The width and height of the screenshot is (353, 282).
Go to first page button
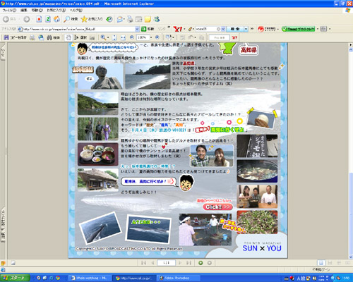144,263
